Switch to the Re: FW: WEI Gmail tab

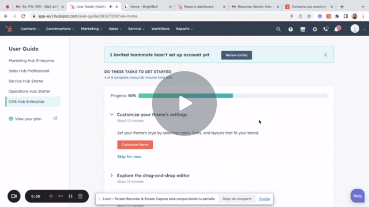[40, 6]
